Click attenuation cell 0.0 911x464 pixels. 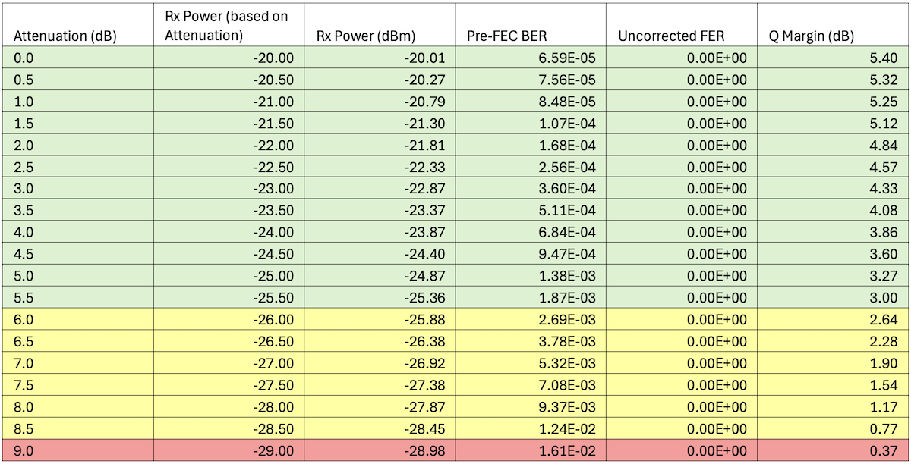(77, 58)
